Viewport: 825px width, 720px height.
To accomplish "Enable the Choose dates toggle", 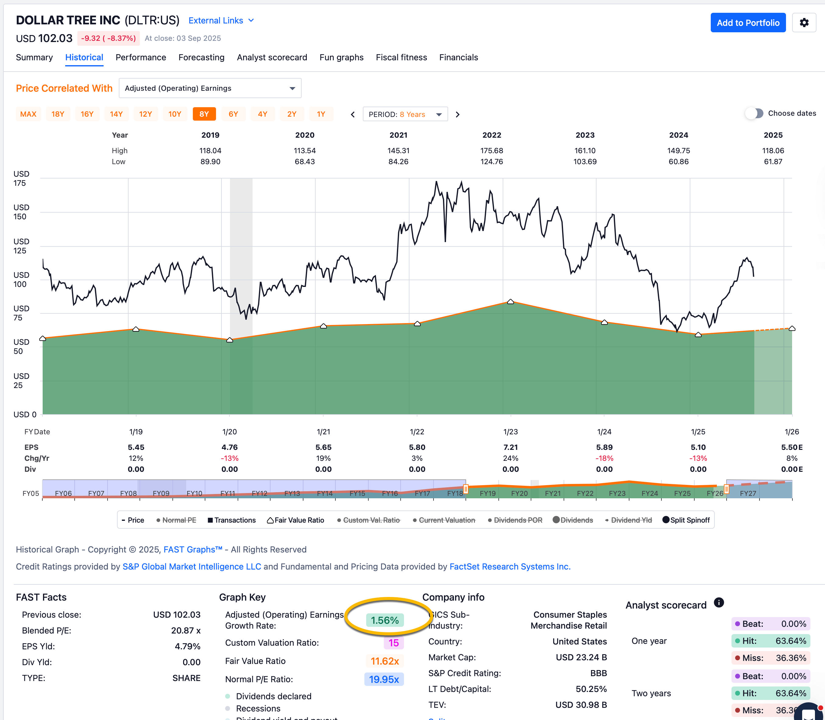I will (x=754, y=113).
